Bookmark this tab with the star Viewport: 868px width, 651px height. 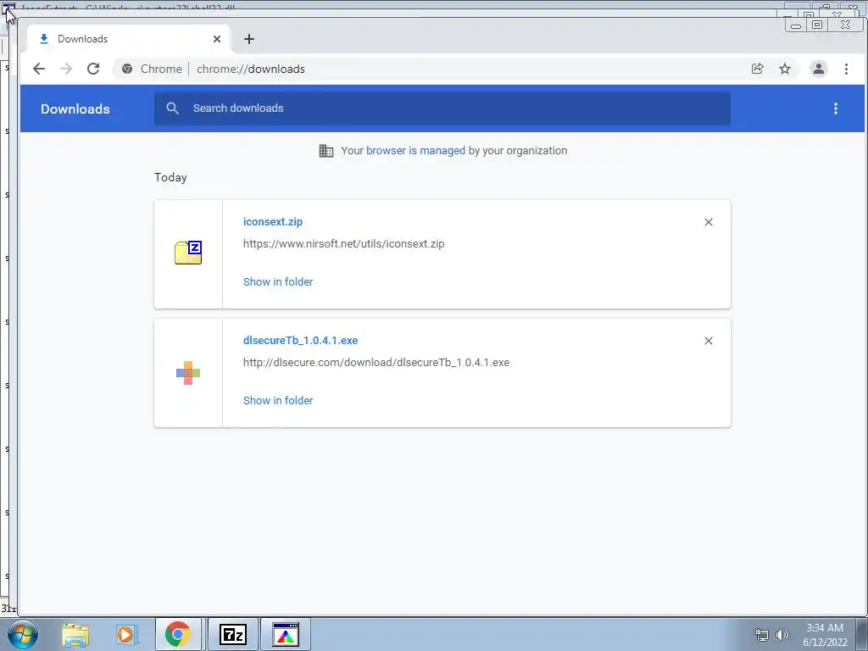[x=784, y=69]
